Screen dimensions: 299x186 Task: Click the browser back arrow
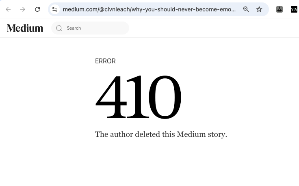[x=8, y=9]
